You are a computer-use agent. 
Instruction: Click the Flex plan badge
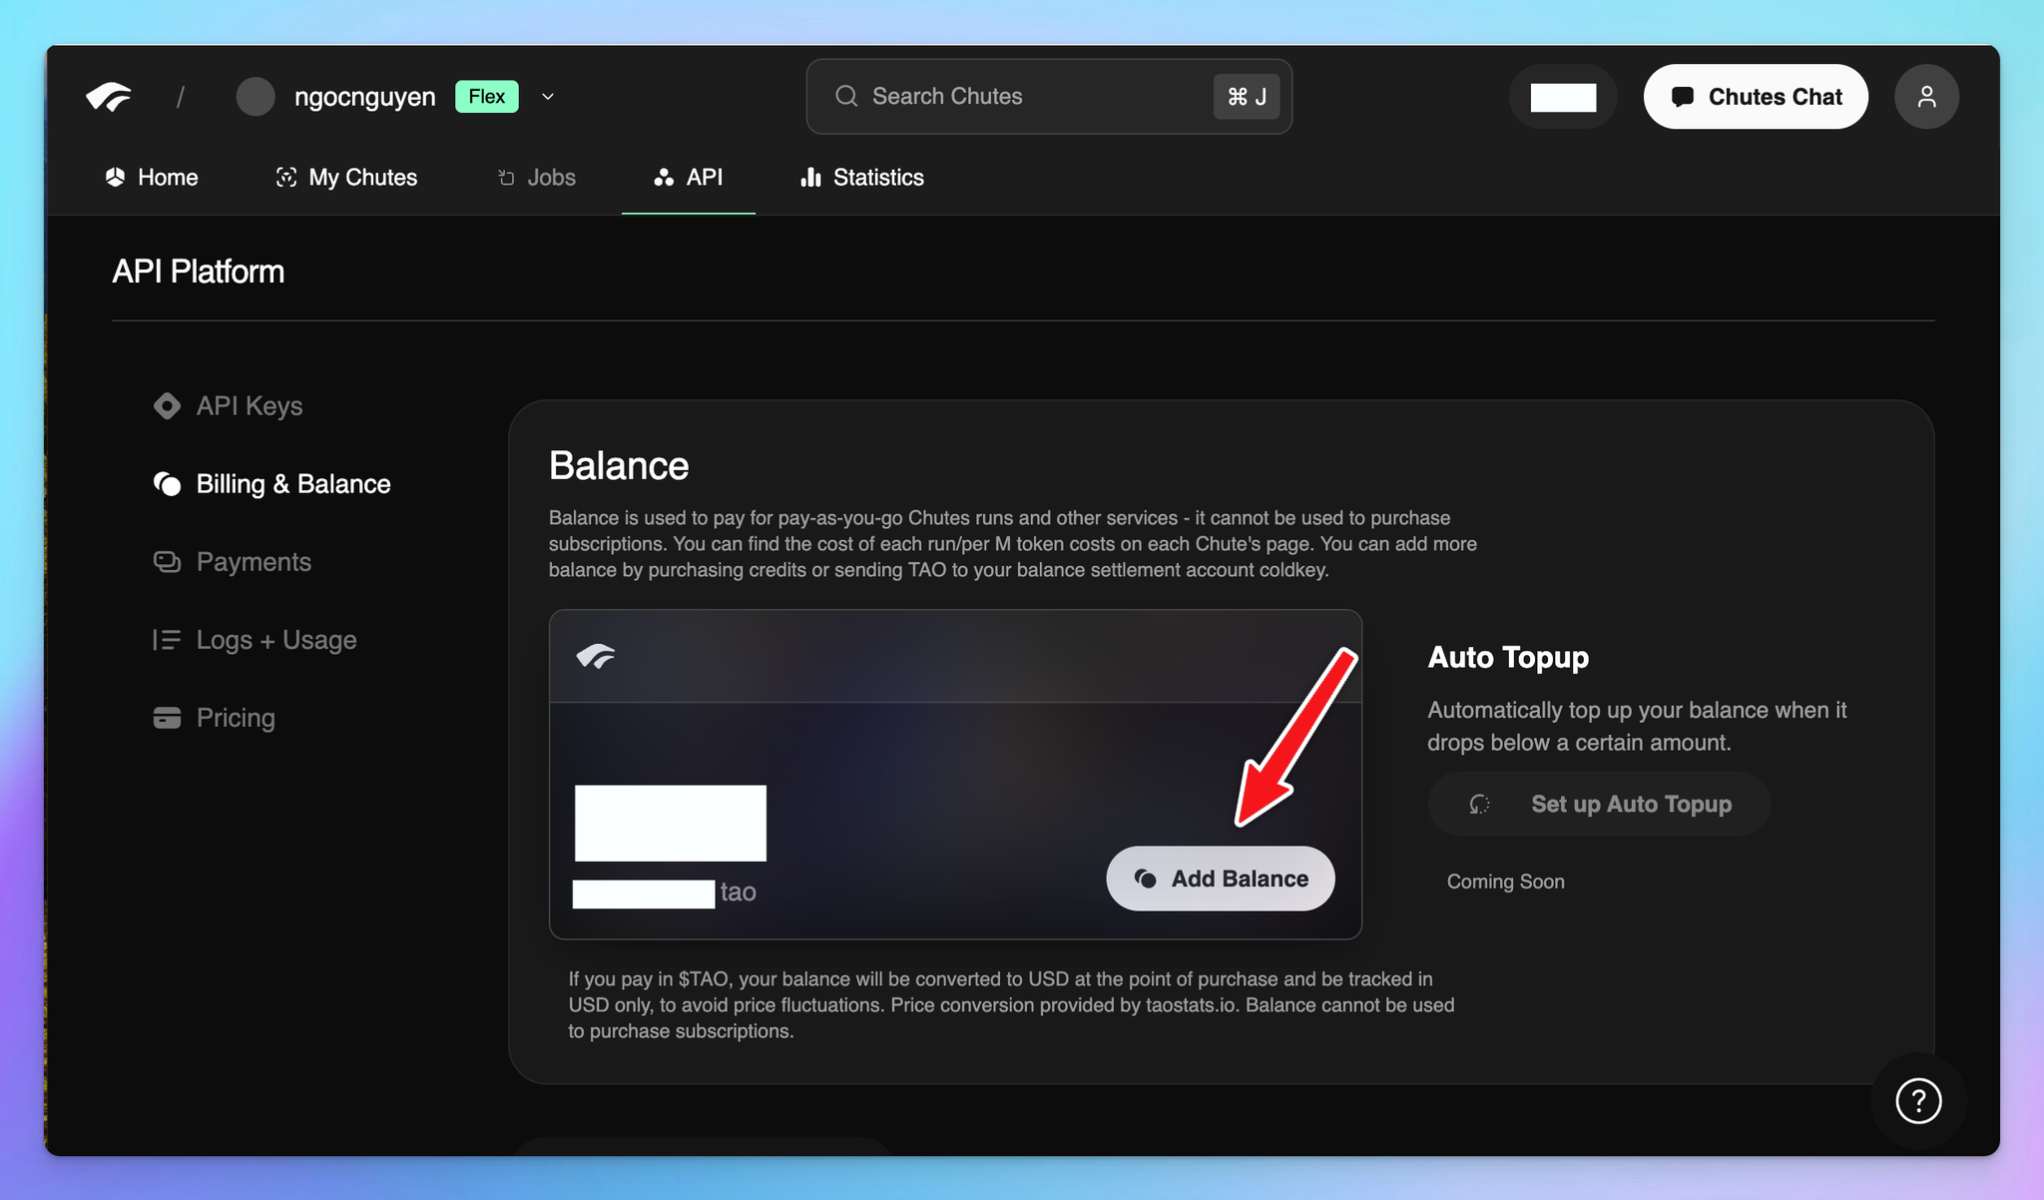tap(487, 97)
